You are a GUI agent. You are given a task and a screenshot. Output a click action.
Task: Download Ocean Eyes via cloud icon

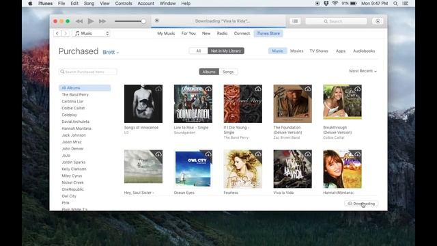[208, 154]
